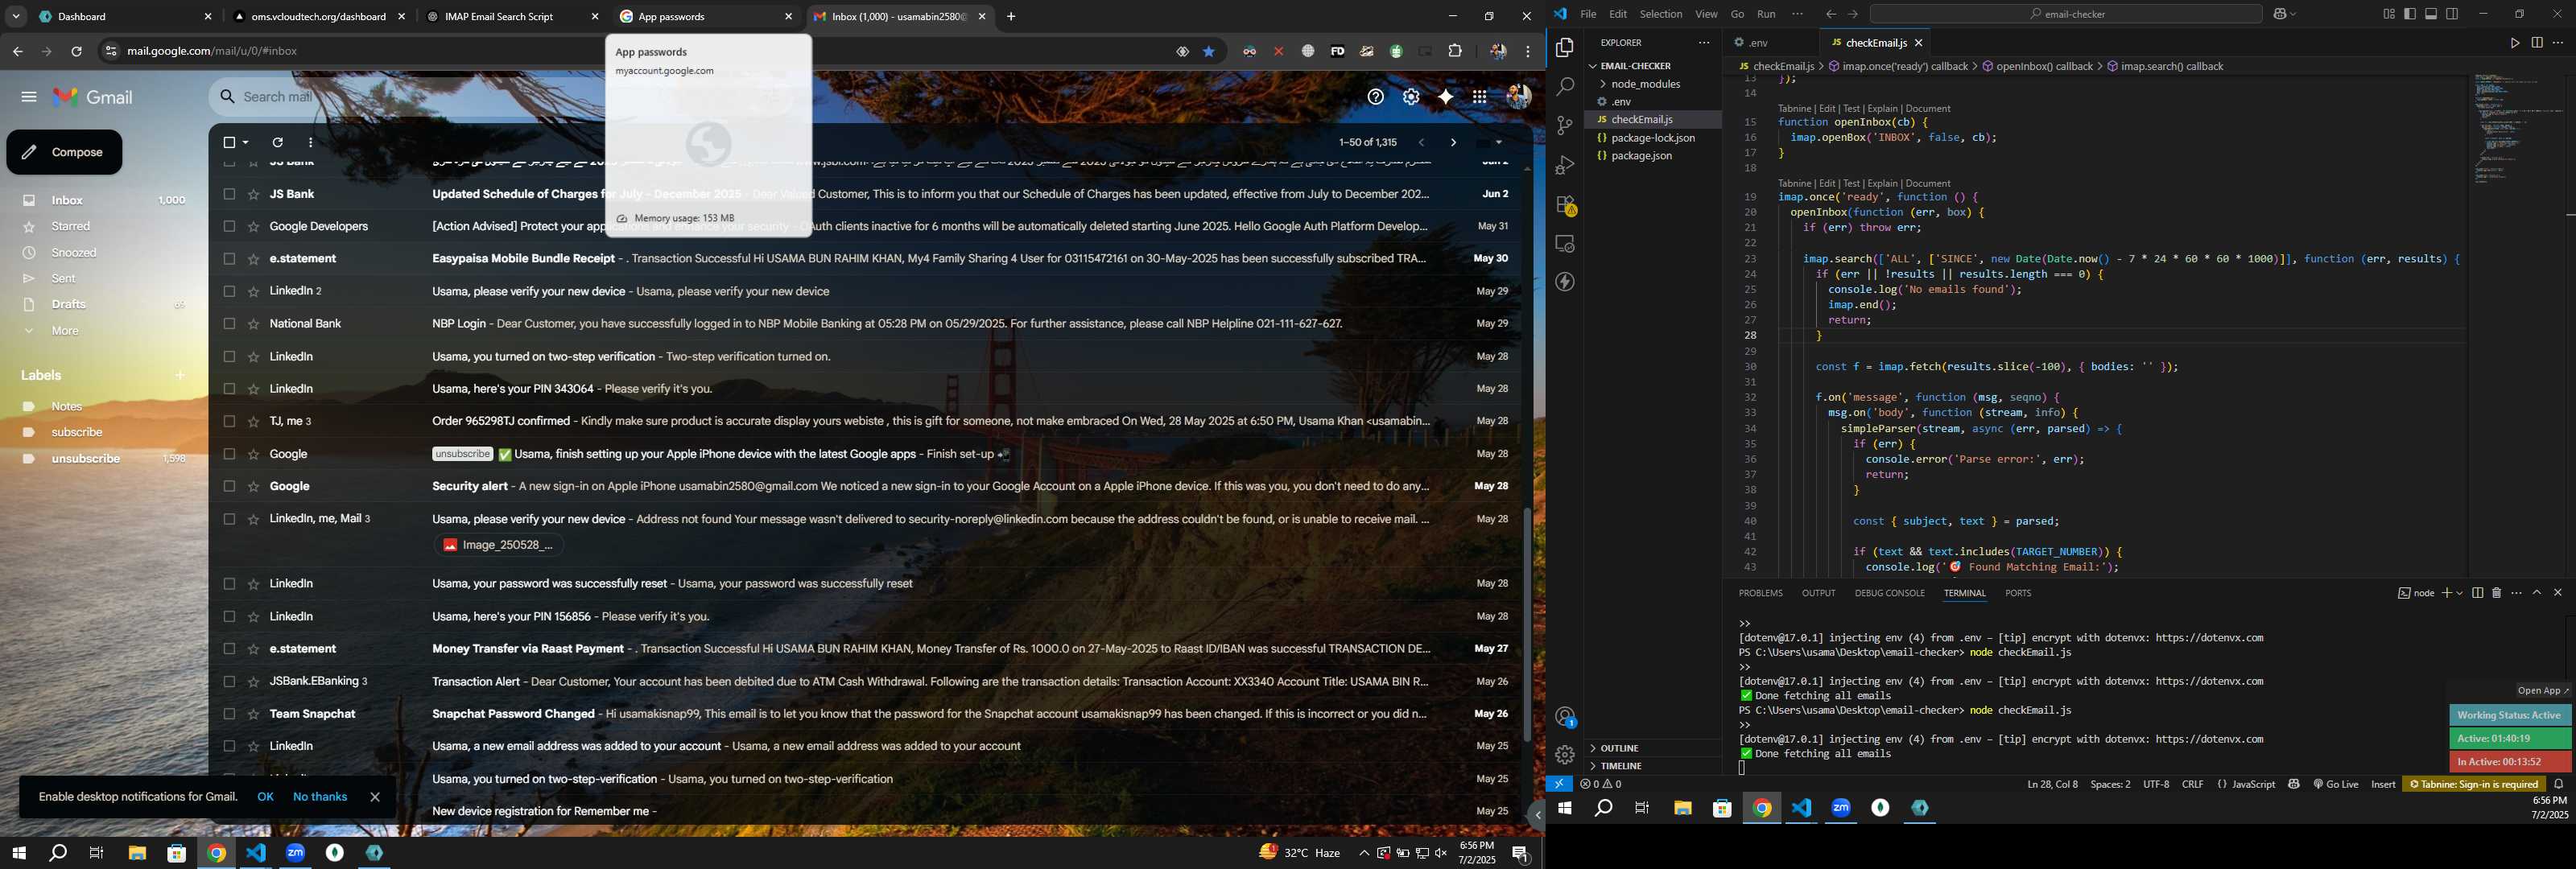This screenshot has height=869, width=2576.
Task: Toggle VS Code bottom panel layout button
Action: click(2431, 14)
